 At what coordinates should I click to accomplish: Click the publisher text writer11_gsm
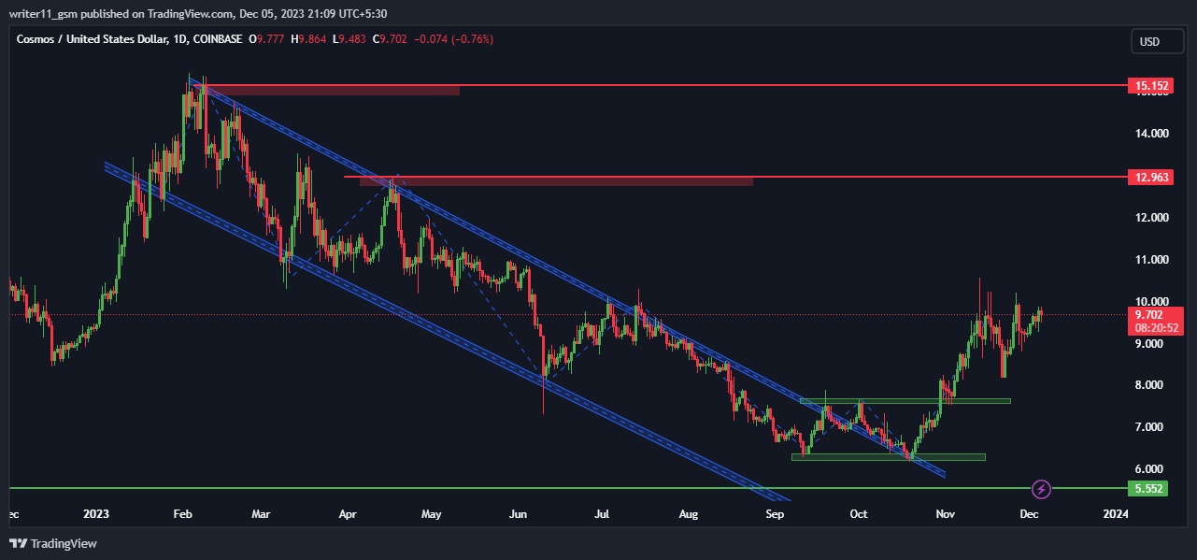[x=43, y=13]
